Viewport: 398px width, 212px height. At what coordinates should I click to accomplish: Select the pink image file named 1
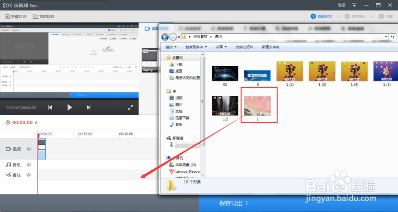(258, 108)
